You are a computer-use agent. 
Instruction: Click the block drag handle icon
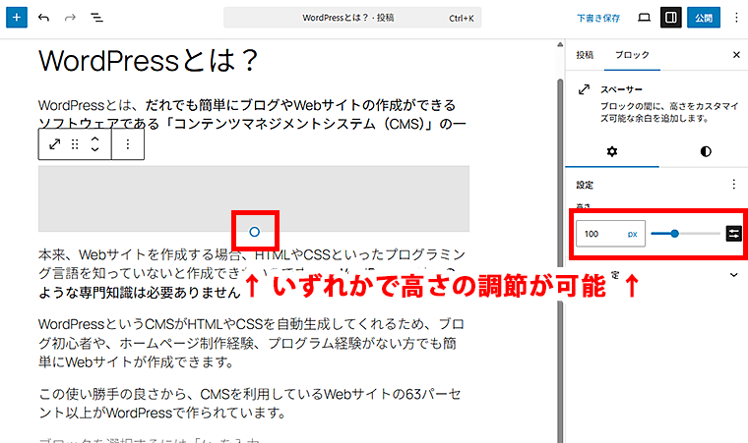click(x=75, y=144)
